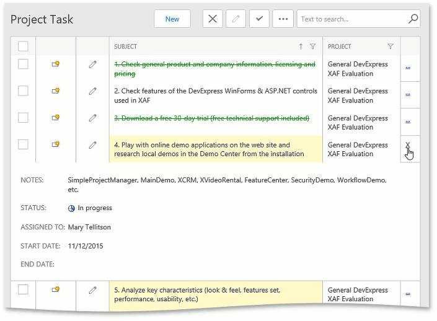
Task: Click the Mark Completed checkmark button
Action: pos(259,19)
